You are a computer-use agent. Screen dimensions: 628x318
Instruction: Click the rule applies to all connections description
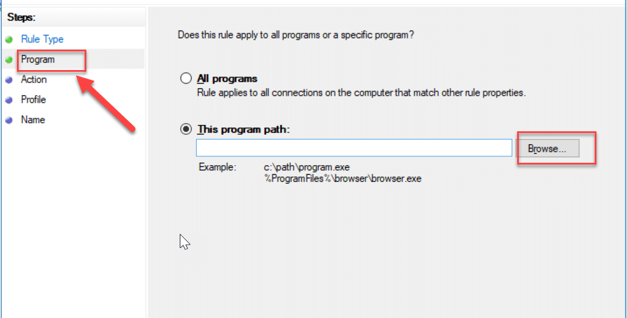[x=361, y=93]
